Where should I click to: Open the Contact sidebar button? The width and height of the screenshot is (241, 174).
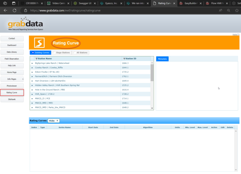12,39
